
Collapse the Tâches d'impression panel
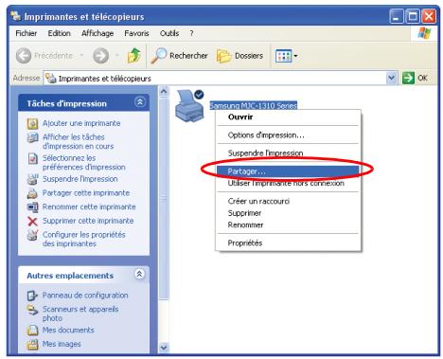(x=140, y=102)
